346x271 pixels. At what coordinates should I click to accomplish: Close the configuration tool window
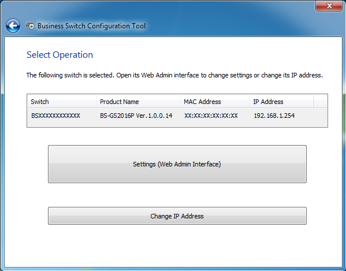coord(329,6)
